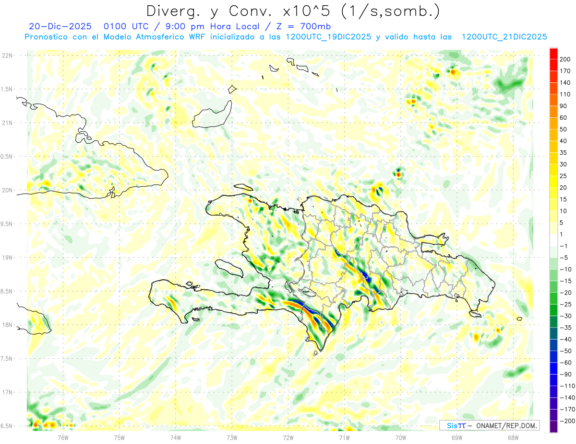Click the purple color bar segment below -200
Image resolution: width=576 pixels, height=444 pixels.
point(553,426)
